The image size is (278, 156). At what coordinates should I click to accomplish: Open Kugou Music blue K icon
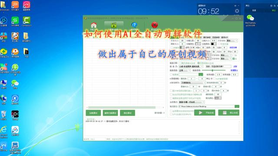[15, 98]
